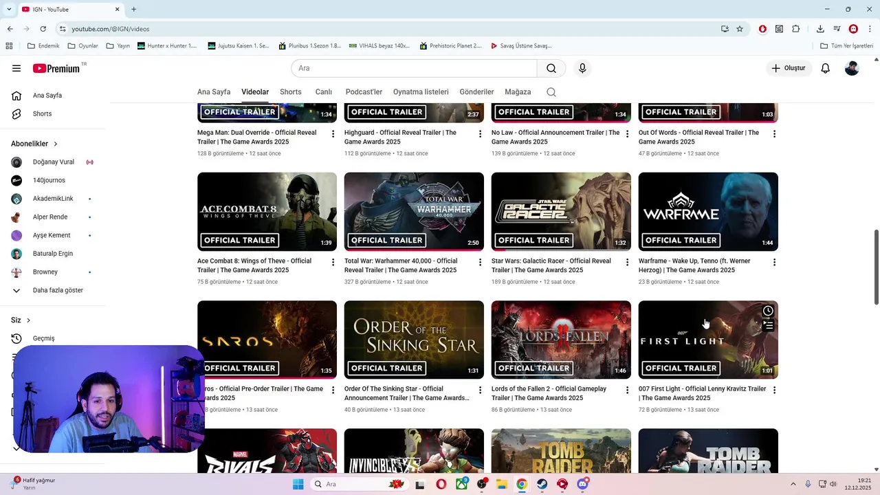The image size is (880, 495).
Task: Open the tab search dropdown arrow
Action: point(10,9)
